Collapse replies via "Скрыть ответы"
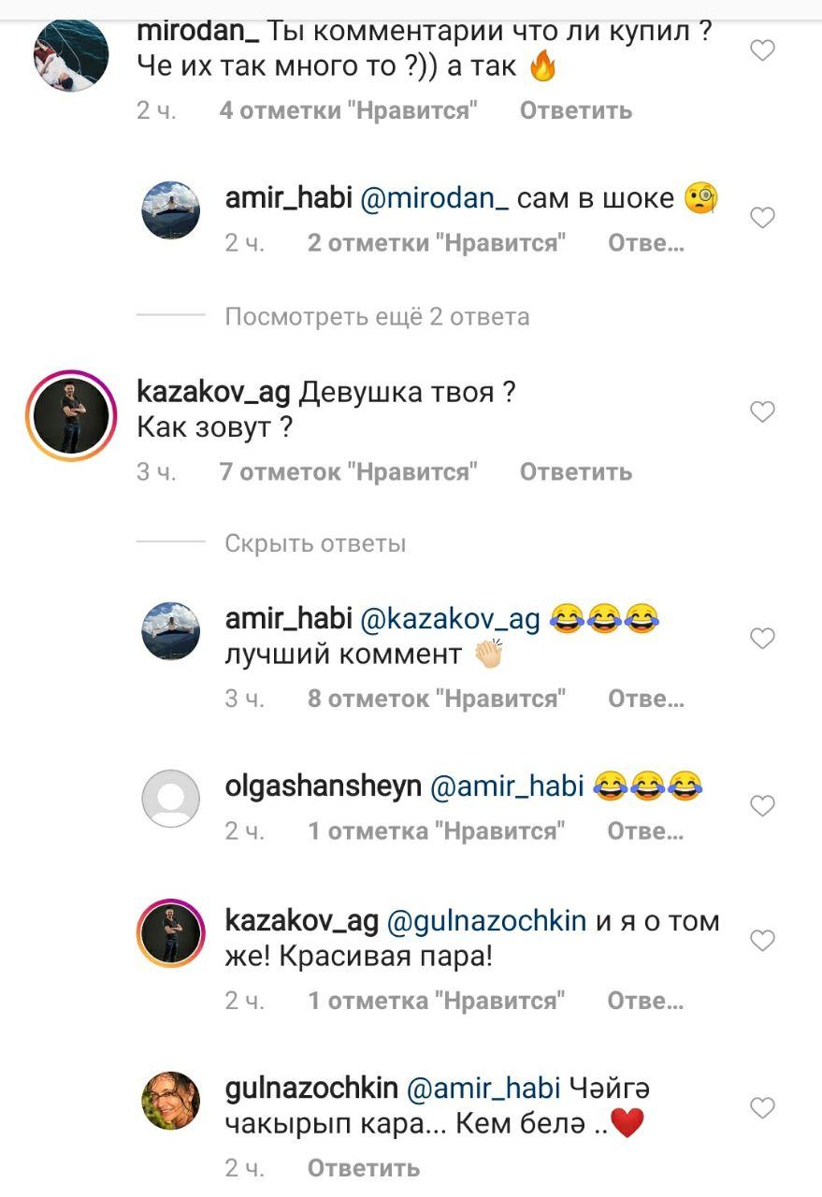 tap(315, 543)
